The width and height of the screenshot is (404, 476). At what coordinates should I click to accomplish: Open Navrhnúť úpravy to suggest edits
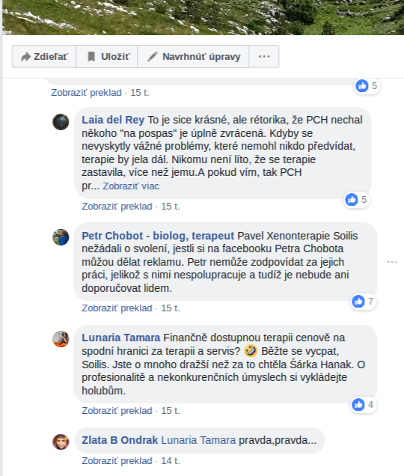point(193,56)
